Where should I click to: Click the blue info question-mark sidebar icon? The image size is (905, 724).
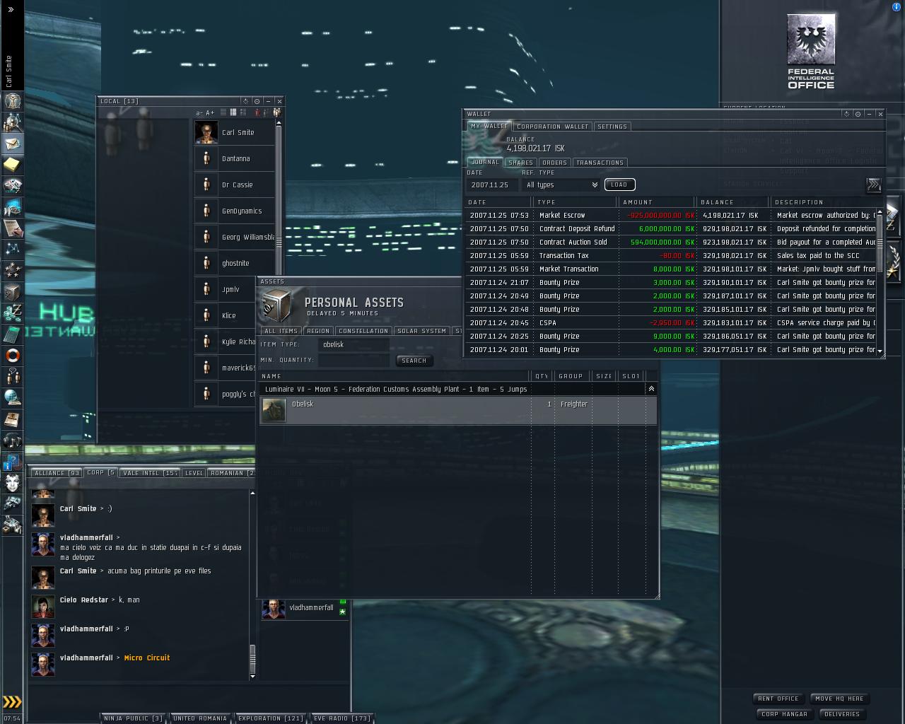coord(12,461)
